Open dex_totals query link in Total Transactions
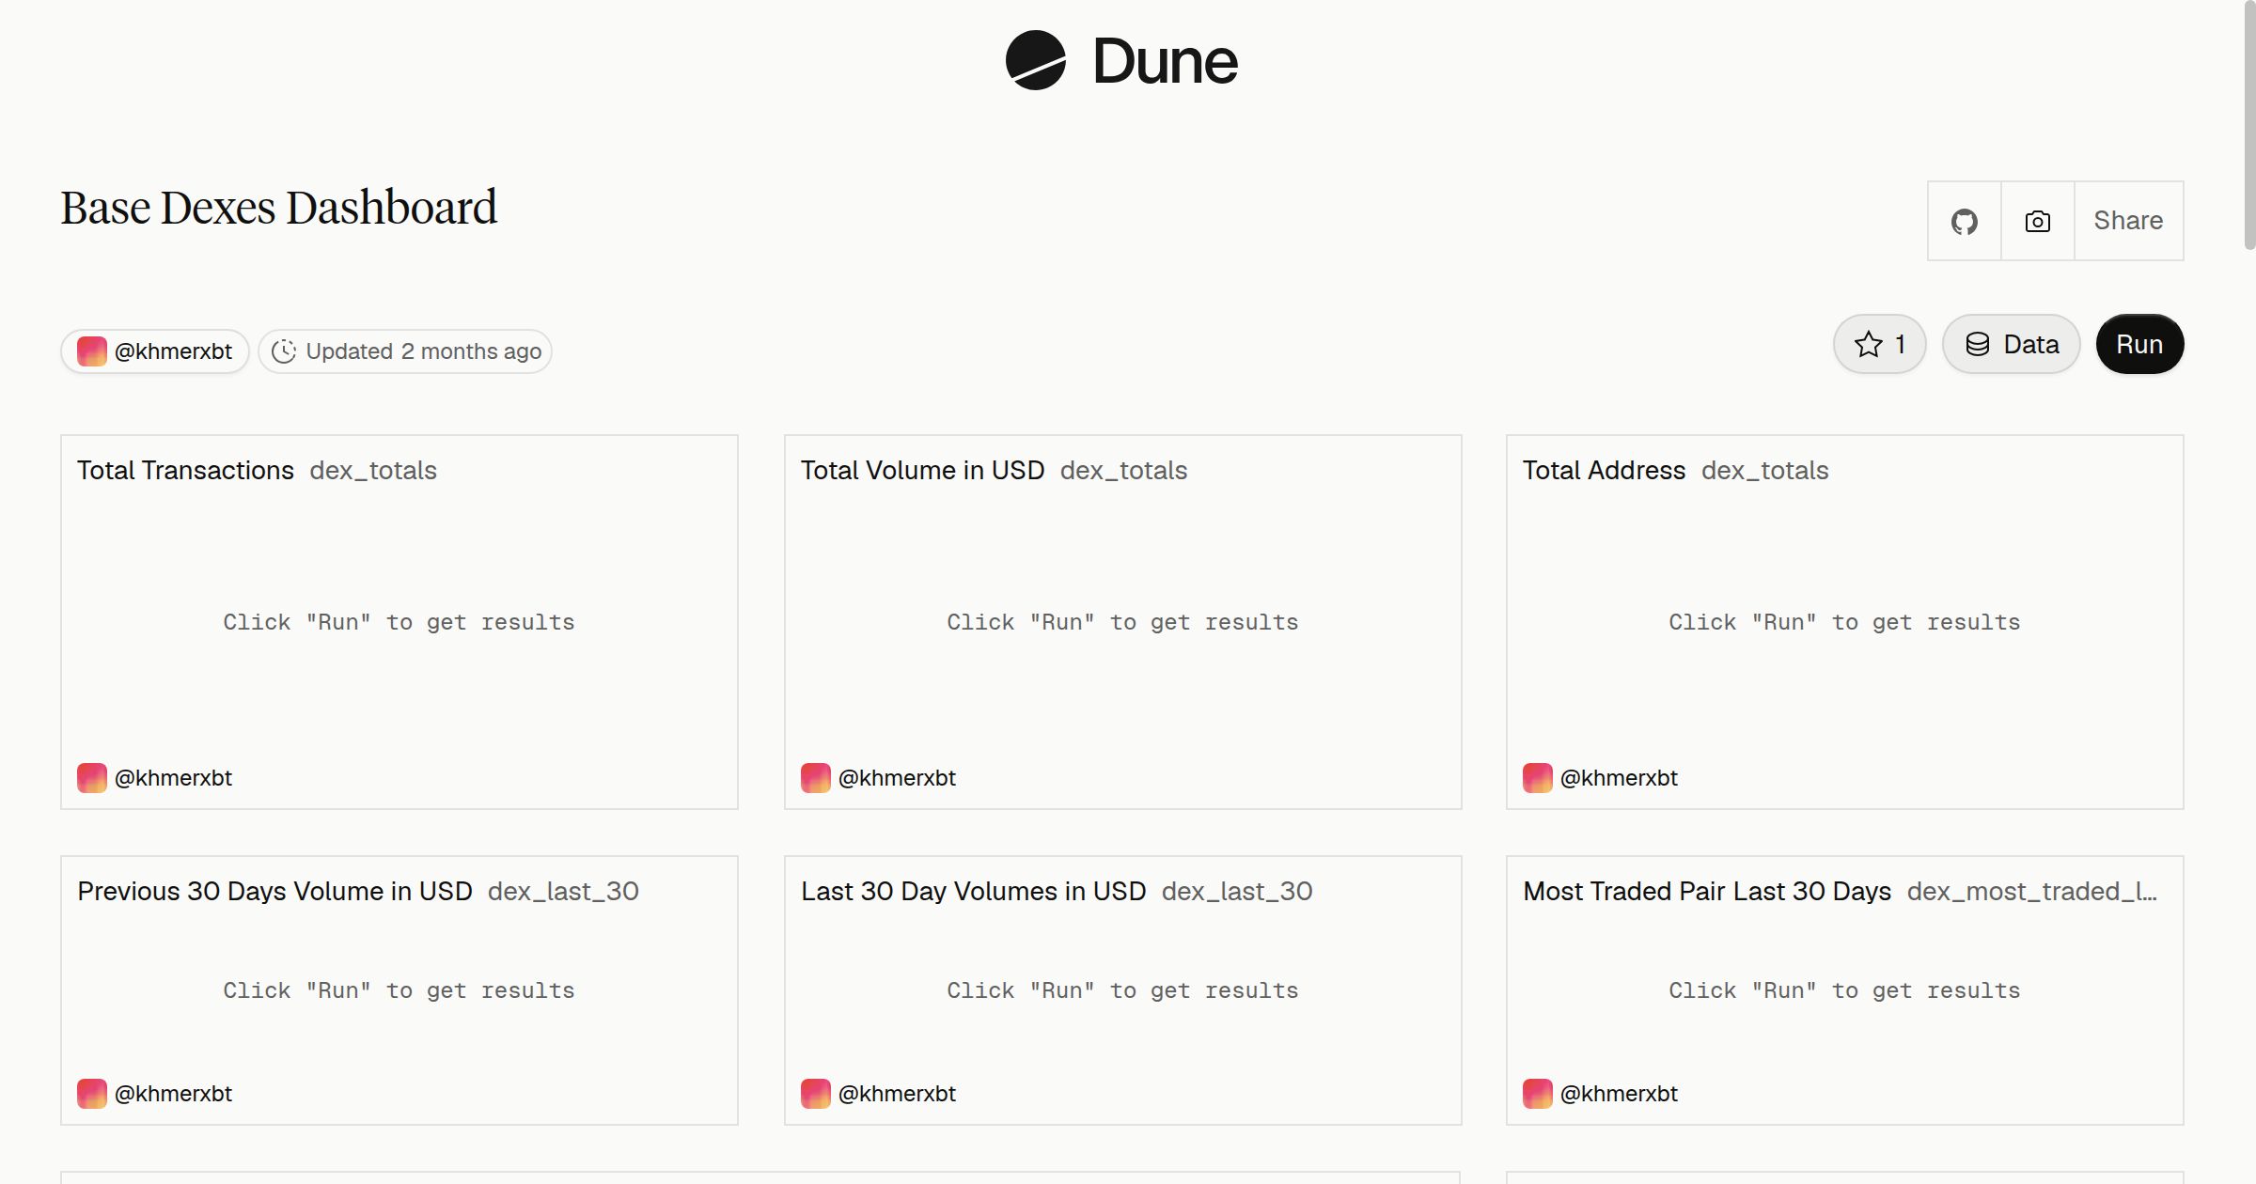Screen dimensions: 2256x1184 373,470
